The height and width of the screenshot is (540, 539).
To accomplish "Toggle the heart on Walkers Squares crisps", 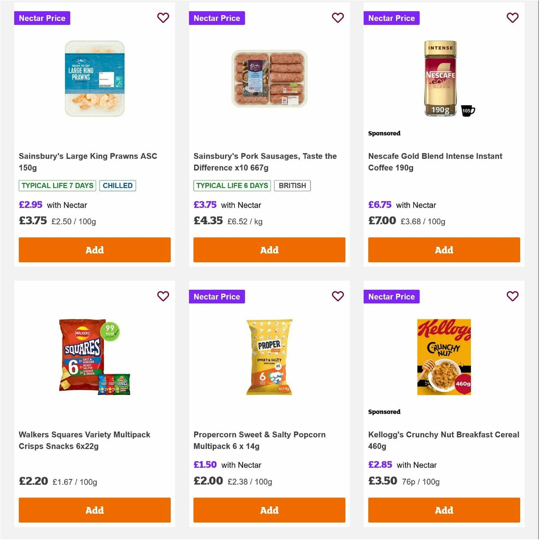I will tap(163, 296).
